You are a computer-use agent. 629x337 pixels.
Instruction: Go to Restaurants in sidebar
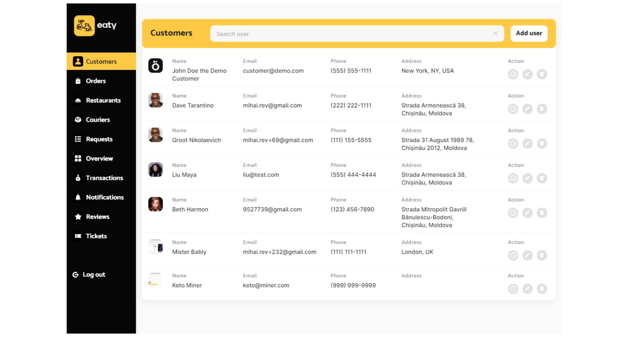click(x=103, y=100)
